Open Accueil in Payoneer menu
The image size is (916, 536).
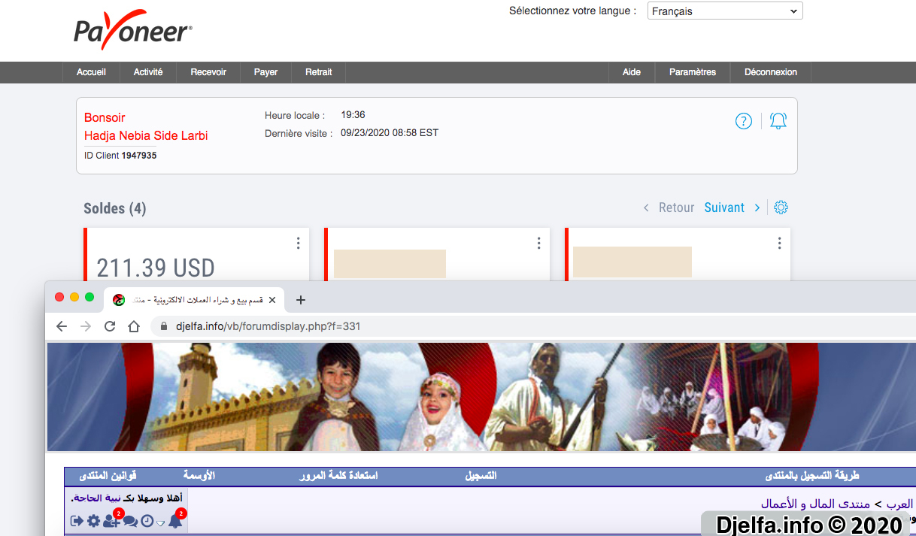pyautogui.click(x=91, y=72)
